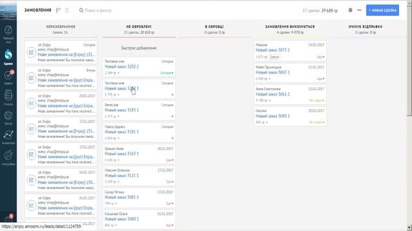Screen dimensions: 412x231
Task: Open the notifications chat icon at sidebar bottom
Action: [x=8, y=219]
